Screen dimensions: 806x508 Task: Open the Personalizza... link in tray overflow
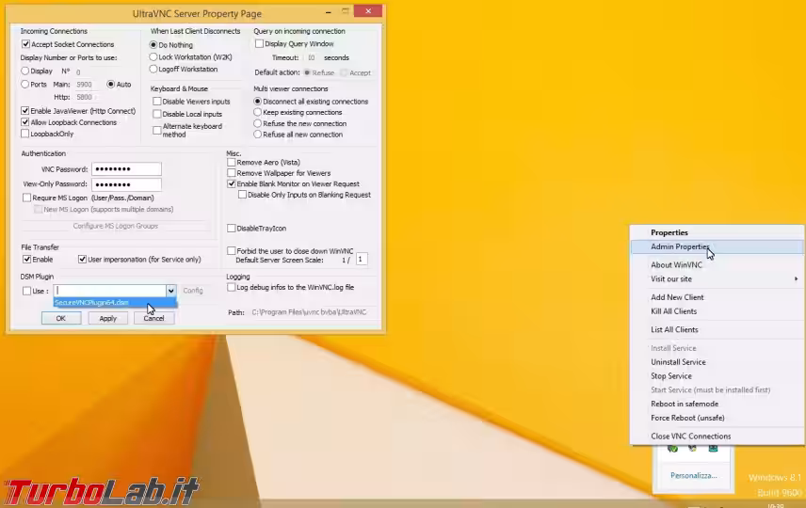pyautogui.click(x=694, y=476)
